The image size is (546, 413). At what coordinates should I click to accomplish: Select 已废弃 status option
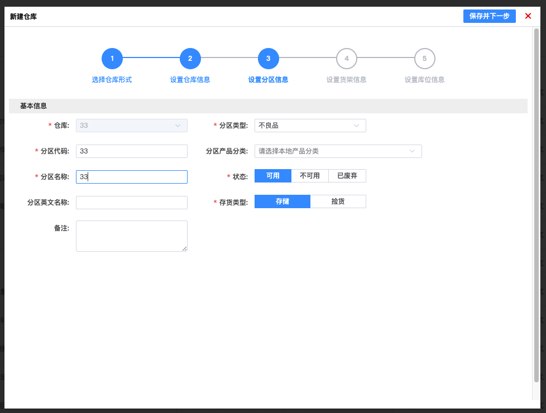tap(347, 176)
